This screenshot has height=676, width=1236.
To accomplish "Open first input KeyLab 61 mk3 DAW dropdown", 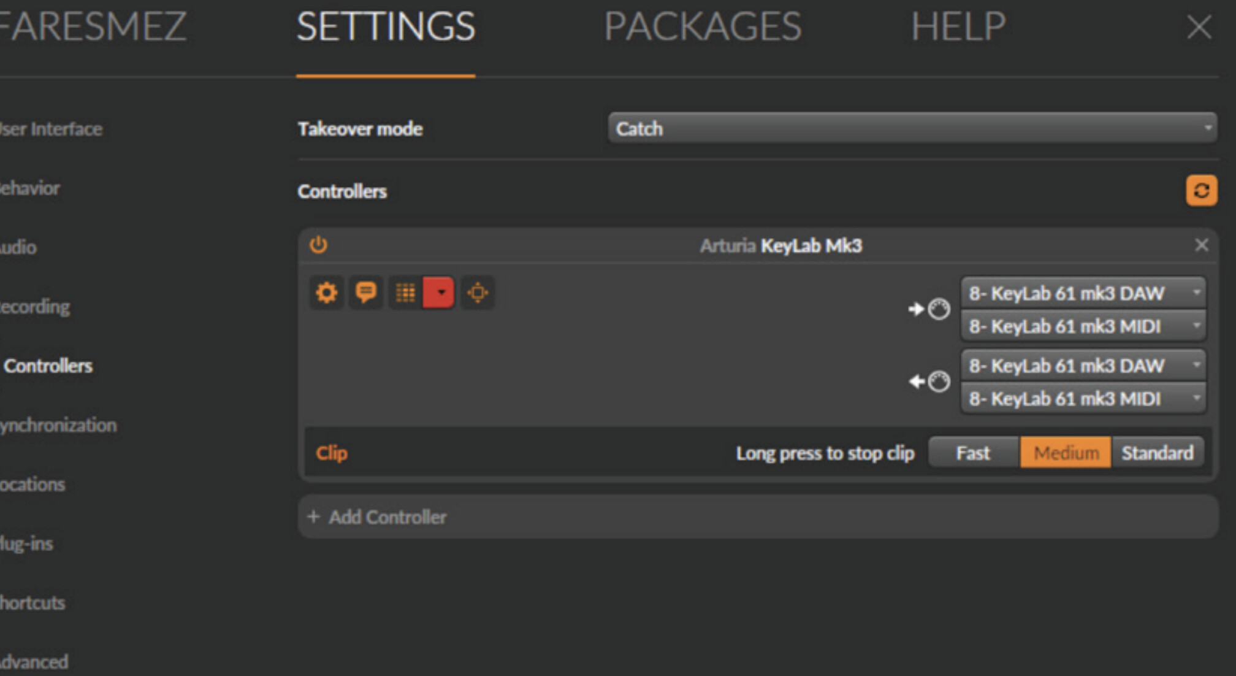I will pos(1083,293).
